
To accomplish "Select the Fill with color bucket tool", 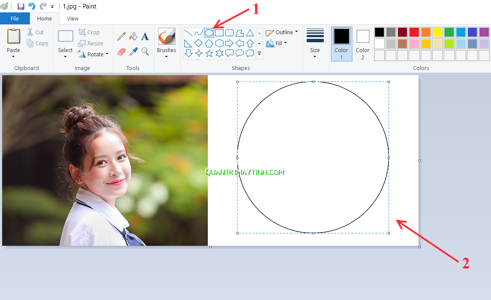I will (134, 36).
